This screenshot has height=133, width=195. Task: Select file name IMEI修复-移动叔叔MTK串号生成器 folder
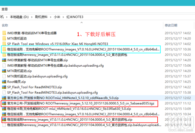pyautogui.click(x=32, y=33)
